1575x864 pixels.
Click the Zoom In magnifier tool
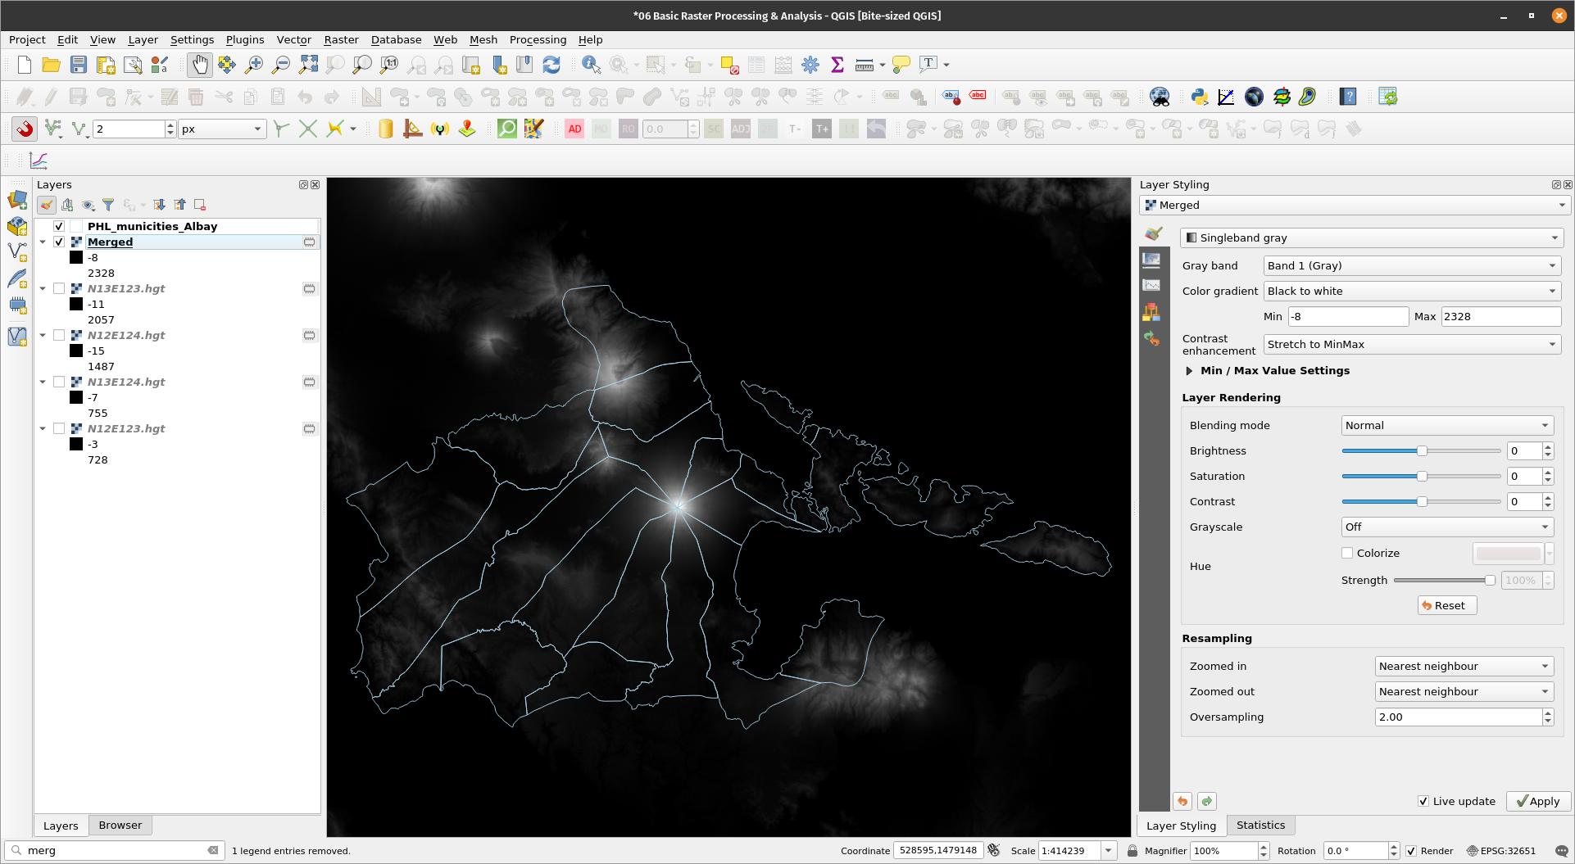coord(254,65)
